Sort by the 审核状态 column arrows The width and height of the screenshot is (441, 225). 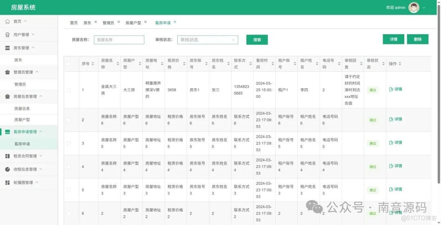coord(383,64)
